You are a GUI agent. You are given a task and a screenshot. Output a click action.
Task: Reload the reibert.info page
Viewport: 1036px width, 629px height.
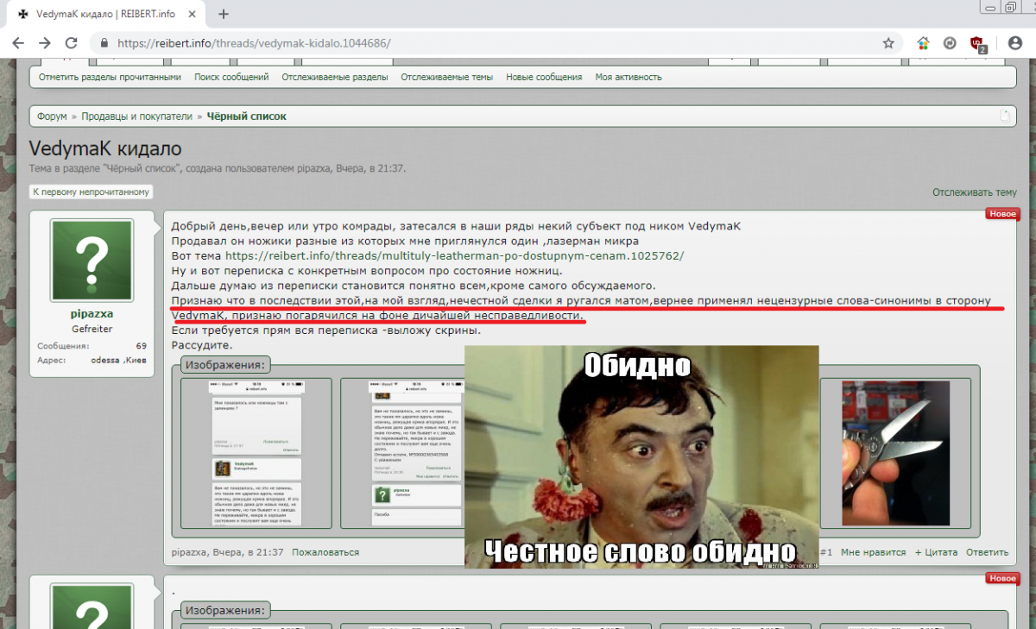click(72, 42)
